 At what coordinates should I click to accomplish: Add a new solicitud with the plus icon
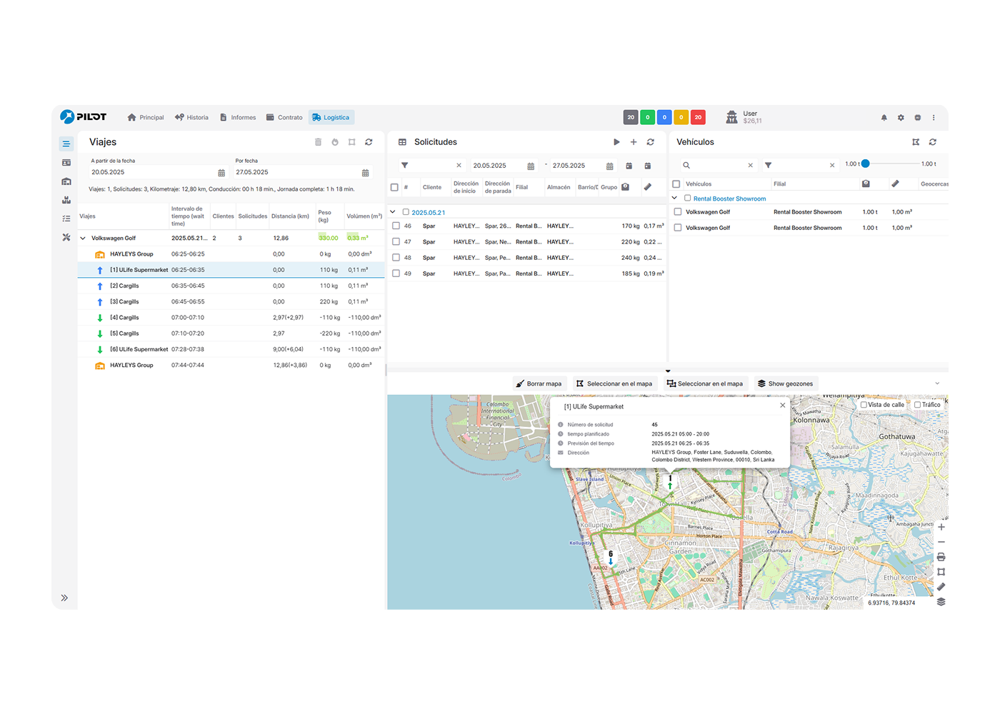[634, 142]
